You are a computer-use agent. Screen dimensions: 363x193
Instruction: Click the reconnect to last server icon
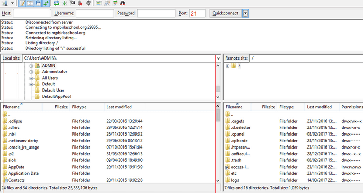88,3
